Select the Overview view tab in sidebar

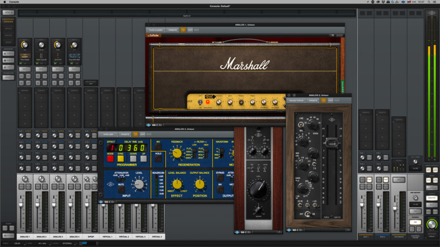[8, 20]
